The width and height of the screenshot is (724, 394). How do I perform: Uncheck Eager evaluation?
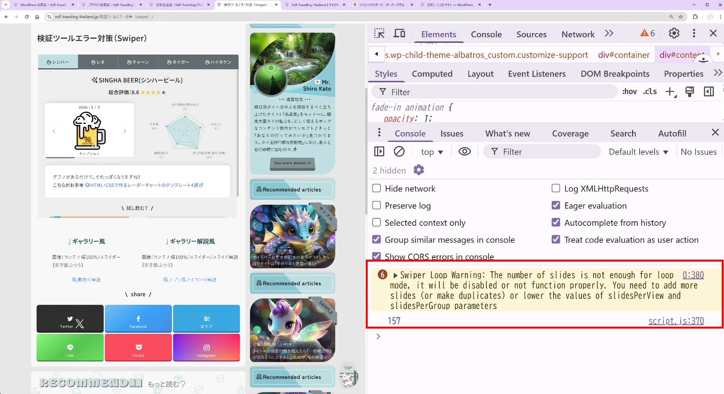(x=556, y=205)
